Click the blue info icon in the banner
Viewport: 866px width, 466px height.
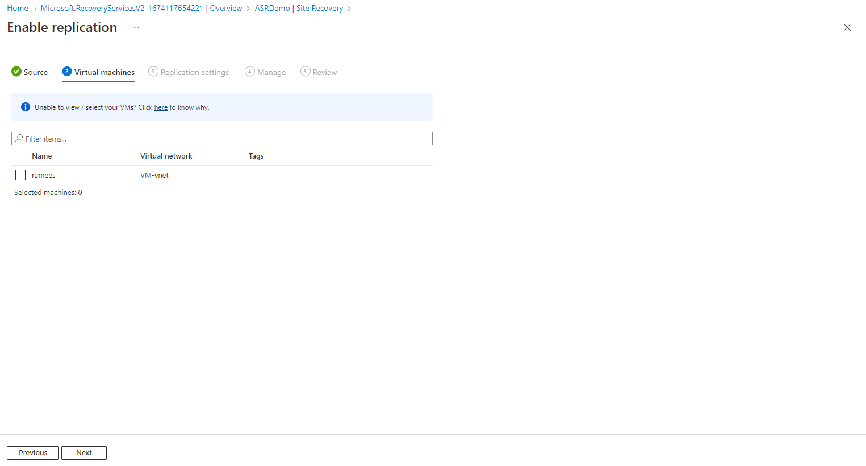pos(26,107)
